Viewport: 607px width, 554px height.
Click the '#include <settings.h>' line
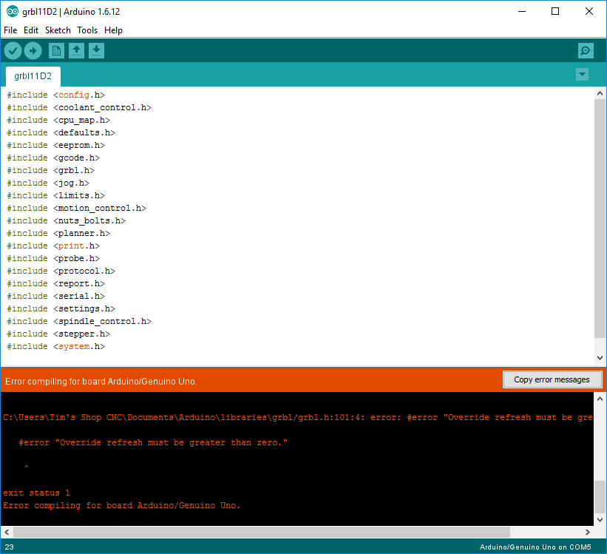pos(61,308)
